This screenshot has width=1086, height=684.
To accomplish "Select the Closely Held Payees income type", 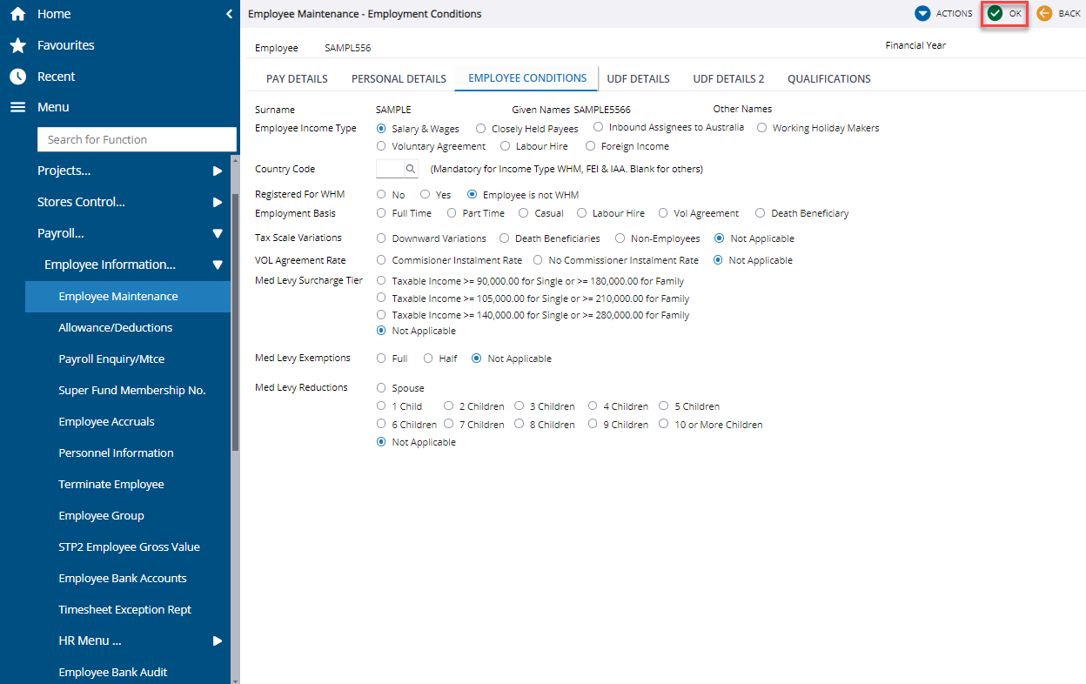I will pyautogui.click(x=480, y=129).
